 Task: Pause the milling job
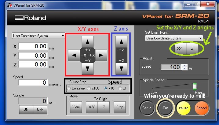184,108
